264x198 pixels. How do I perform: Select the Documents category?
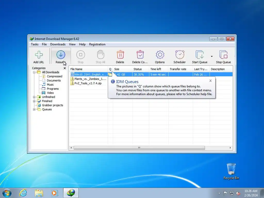(x=54, y=80)
